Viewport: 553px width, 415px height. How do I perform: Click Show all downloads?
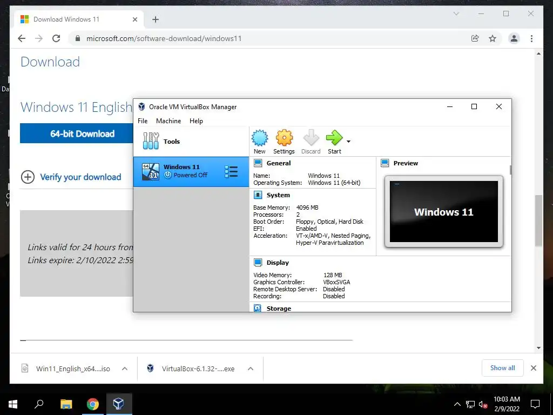tap(503, 368)
